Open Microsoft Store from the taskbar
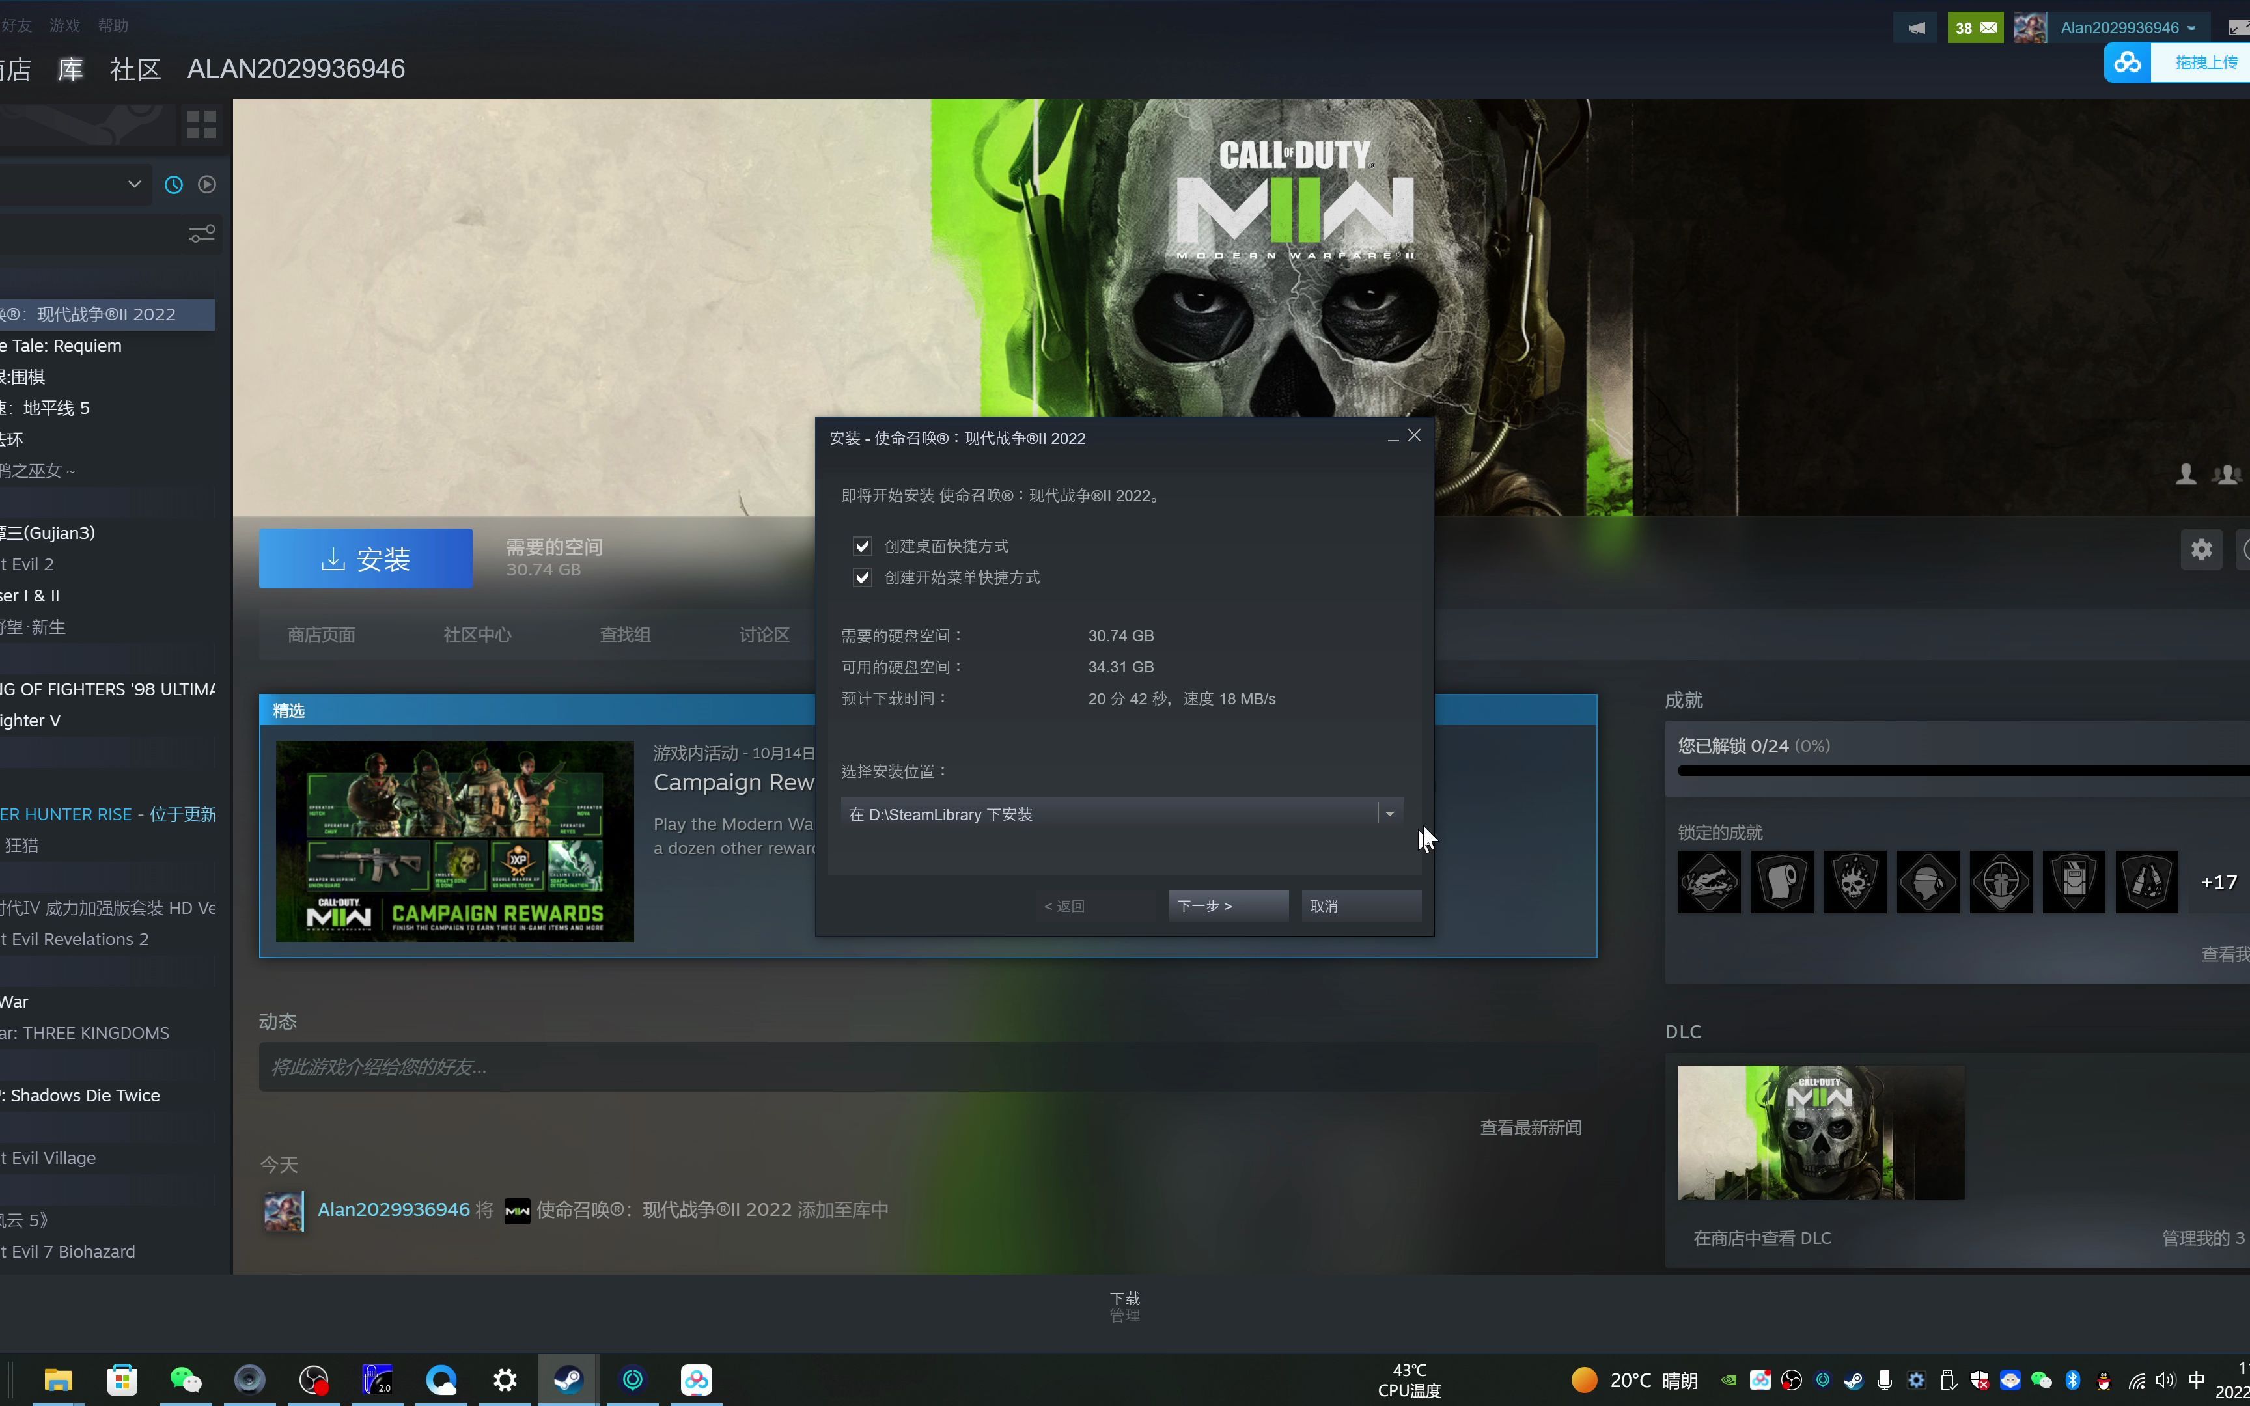The image size is (2250, 1406). click(122, 1380)
